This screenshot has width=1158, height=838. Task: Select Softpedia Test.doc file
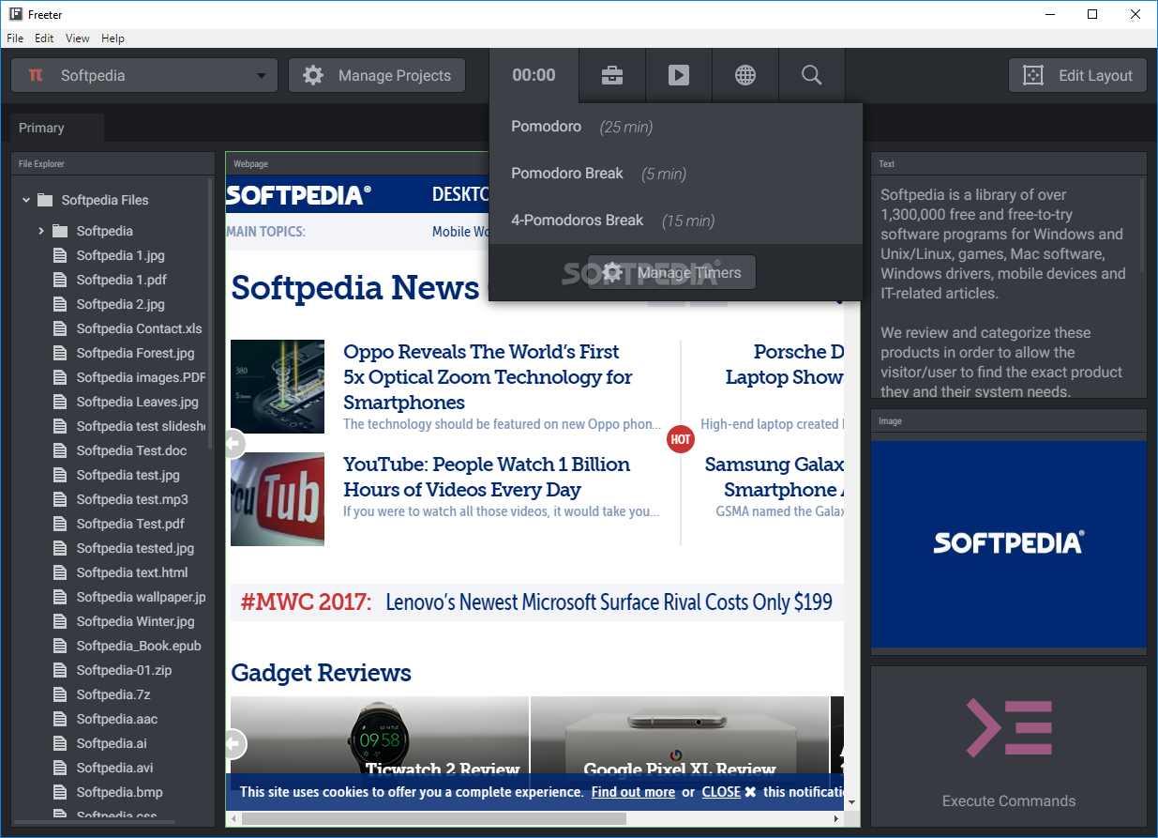(131, 450)
